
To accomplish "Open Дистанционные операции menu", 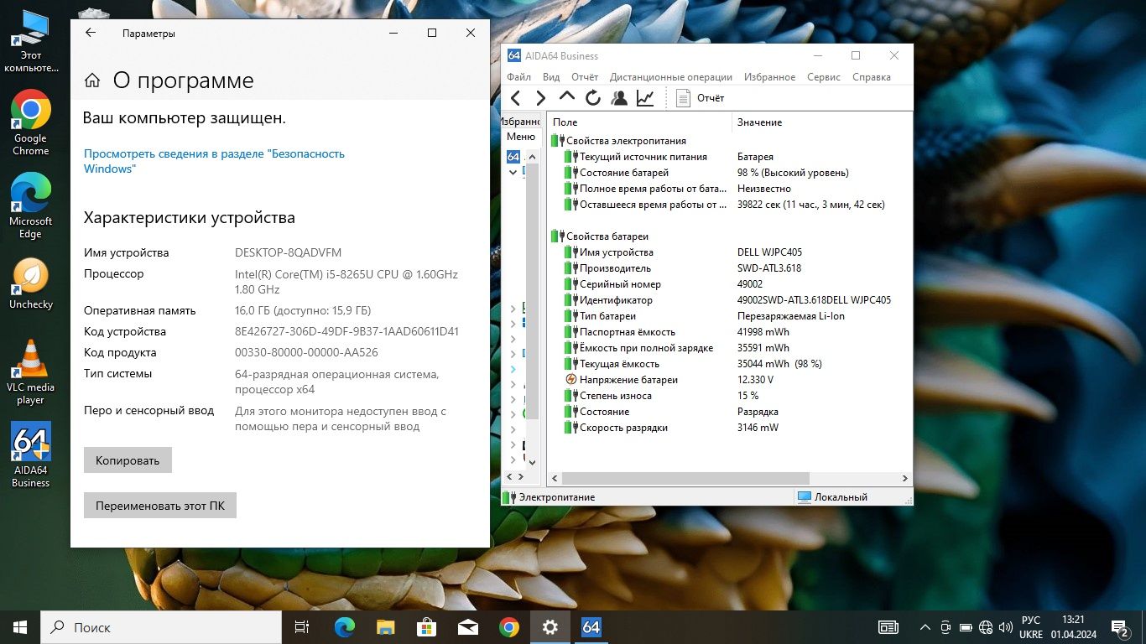I will pyautogui.click(x=671, y=76).
